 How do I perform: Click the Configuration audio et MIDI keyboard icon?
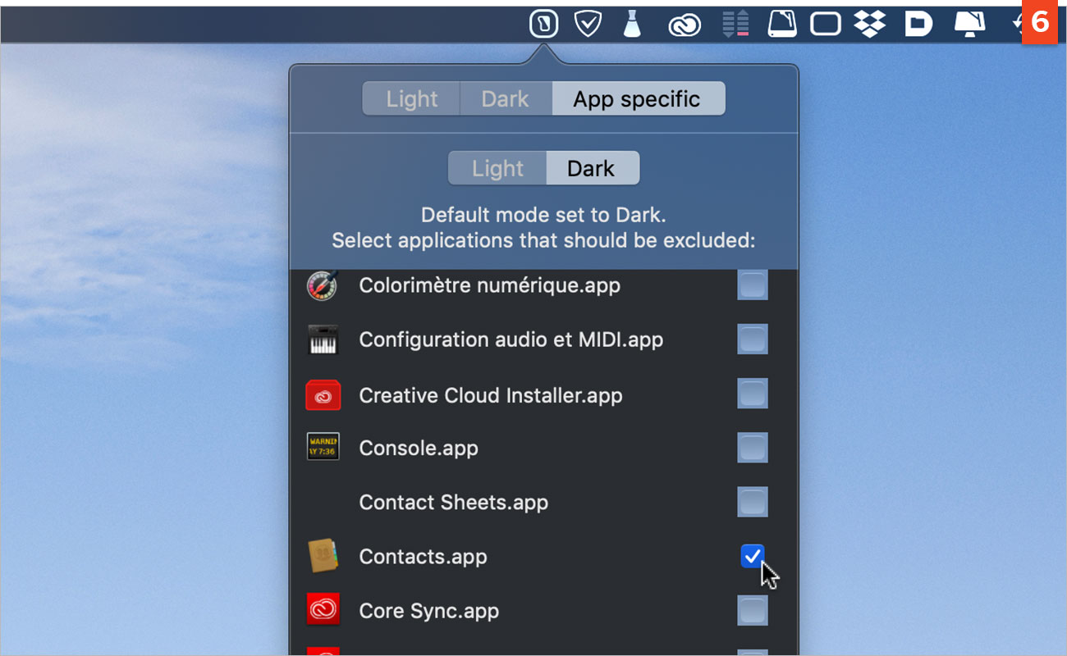tap(323, 339)
